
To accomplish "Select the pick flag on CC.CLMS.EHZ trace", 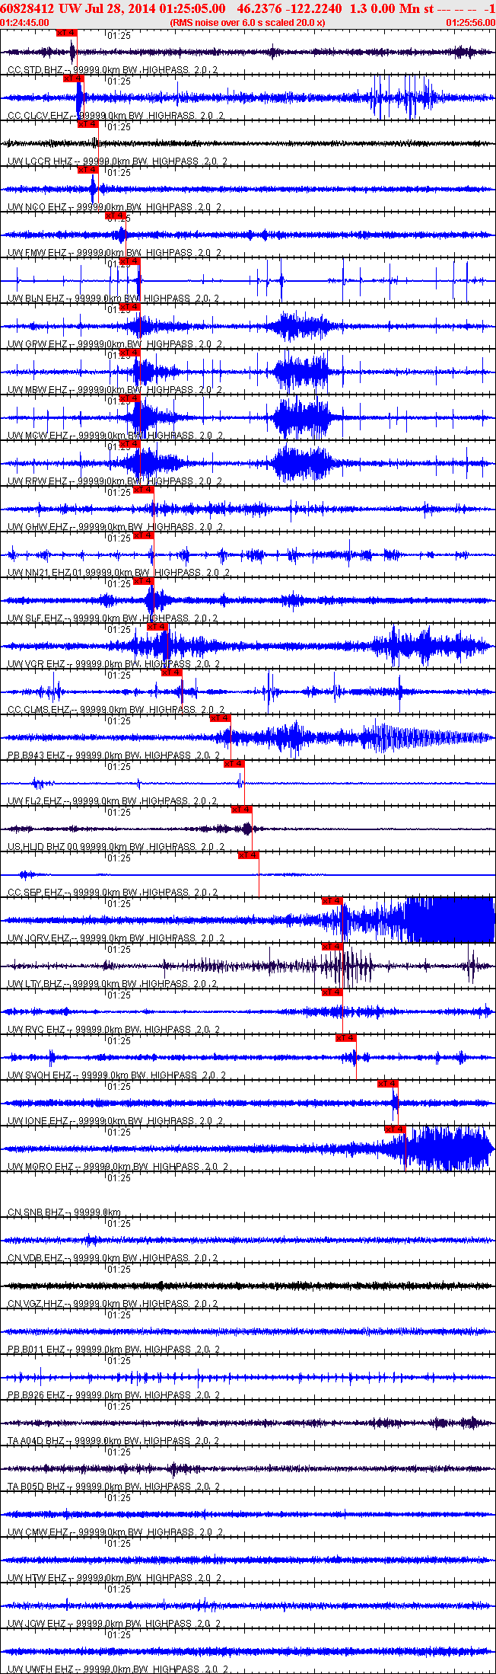I will pos(172,672).
